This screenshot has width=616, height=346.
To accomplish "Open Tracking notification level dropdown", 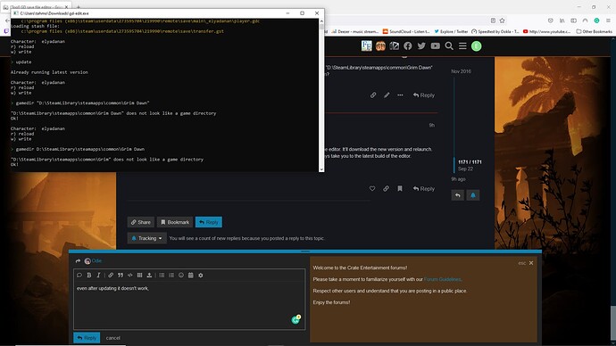I will click(147, 238).
